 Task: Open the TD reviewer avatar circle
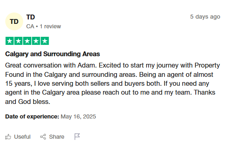tap(14, 21)
